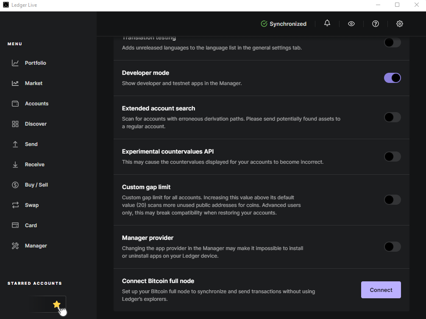Toggle Manager provider switch on
This screenshot has height=319, width=426.
click(x=392, y=247)
